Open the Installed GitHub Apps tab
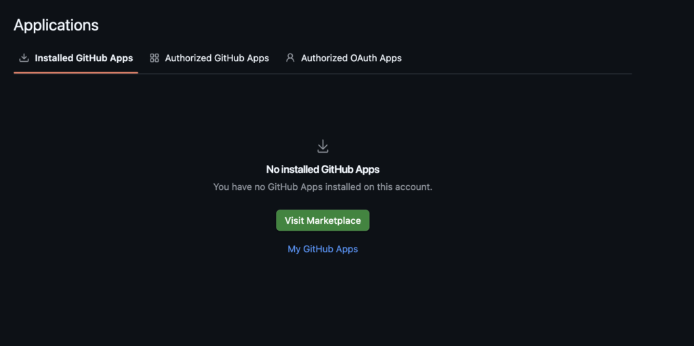694x346 pixels. coord(76,58)
